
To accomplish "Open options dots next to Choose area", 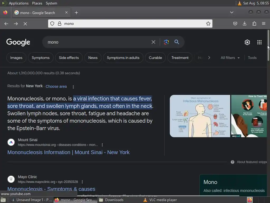I will coord(73,87).
